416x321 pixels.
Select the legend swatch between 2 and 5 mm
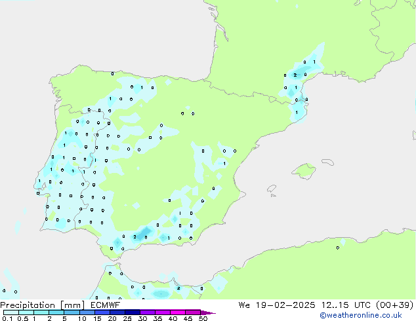click(x=56, y=312)
